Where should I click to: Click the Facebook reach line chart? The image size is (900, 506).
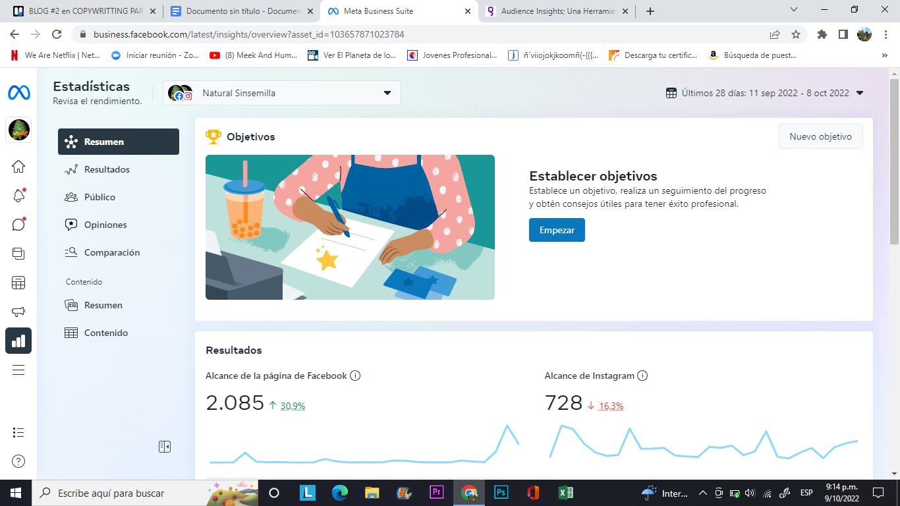(x=364, y=445)
